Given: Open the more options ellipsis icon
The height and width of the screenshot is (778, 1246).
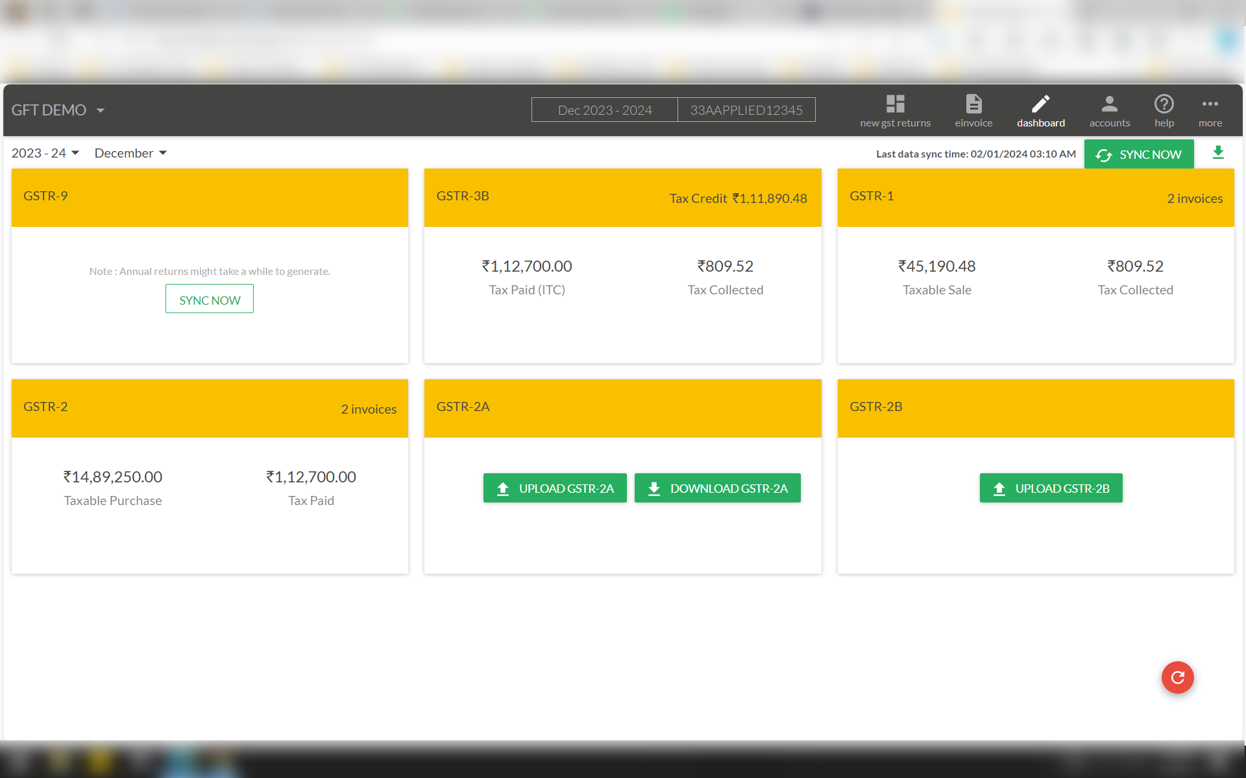Looking at the screenshot, I should point(1210,104).
